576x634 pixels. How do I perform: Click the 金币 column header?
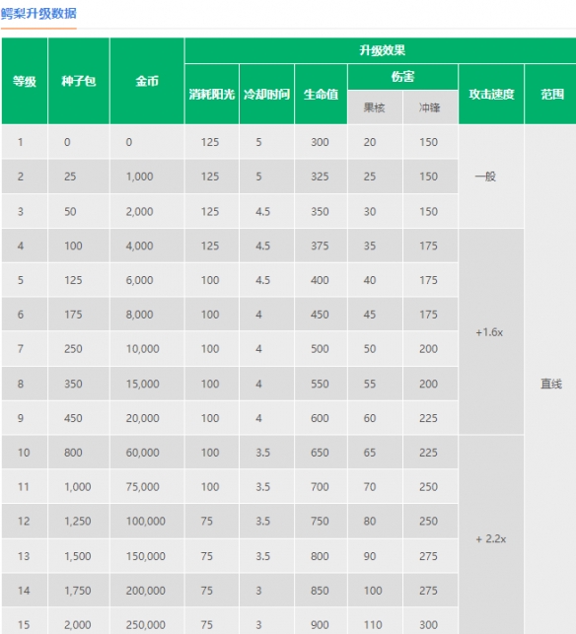(x=147, y=81)
